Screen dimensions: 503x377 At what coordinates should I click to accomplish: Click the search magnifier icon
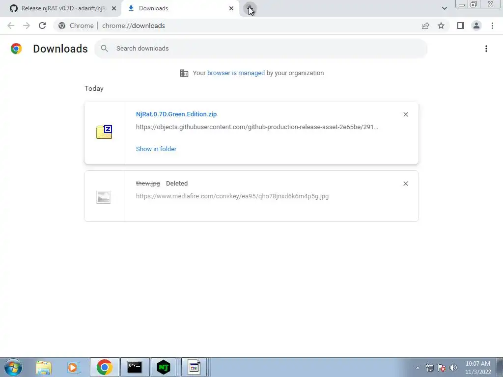click(x=104, y=49)
